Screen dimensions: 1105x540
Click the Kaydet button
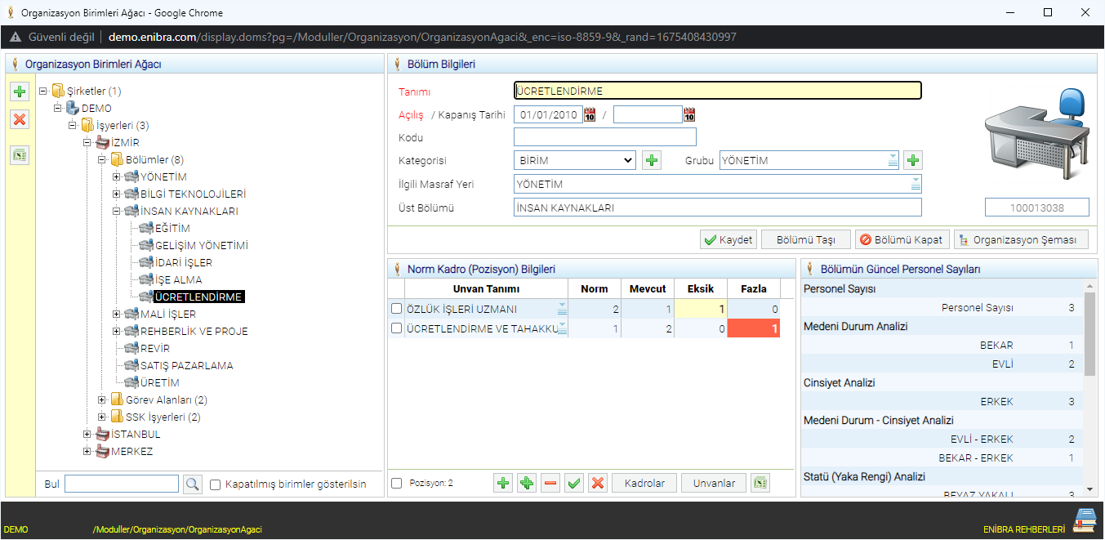[x=728, y=240]
